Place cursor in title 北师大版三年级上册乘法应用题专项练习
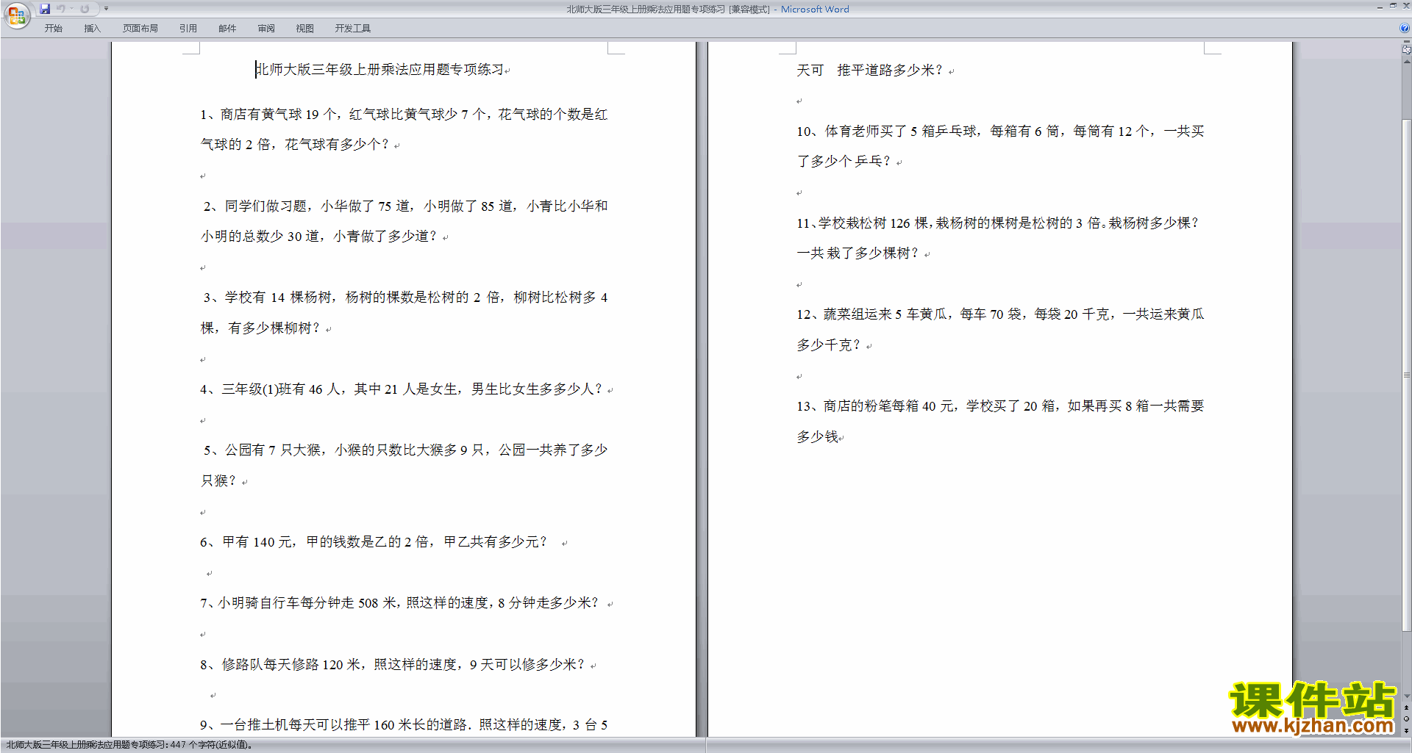This screenshot has width=1412, height=753. (379, 69)
